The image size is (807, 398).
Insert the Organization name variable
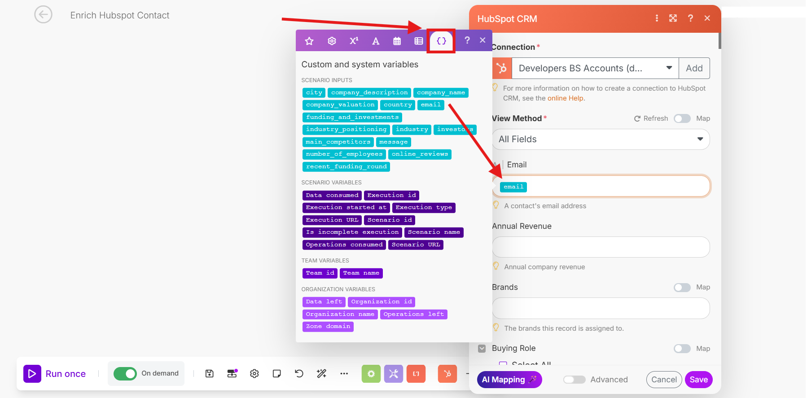[340, 314]
